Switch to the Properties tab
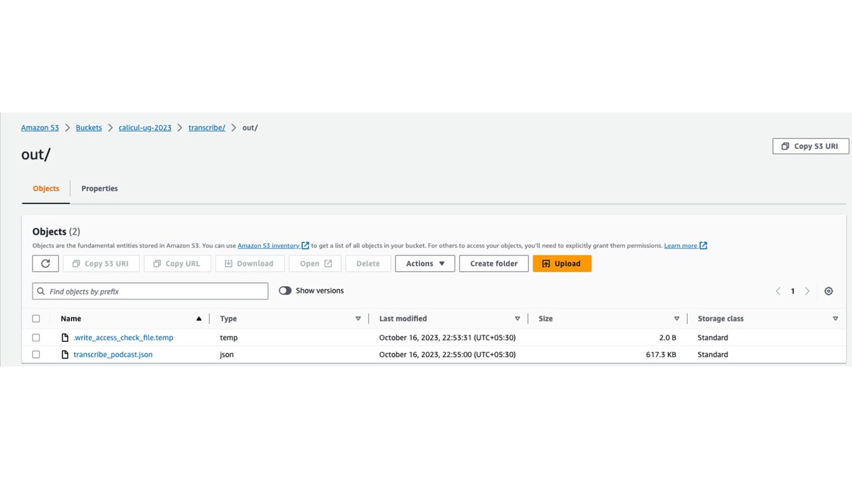The height and width of the screenshot is (479, 852). coord(99,189)
